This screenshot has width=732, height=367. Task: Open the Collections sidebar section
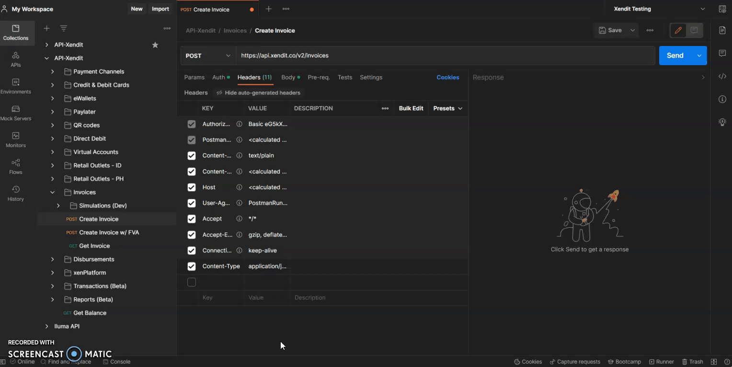click(16, 33)
